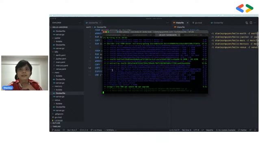Open the left editor group's more actions menu
Viewport: 260px width, 146px height.
(x=167, y=23)
